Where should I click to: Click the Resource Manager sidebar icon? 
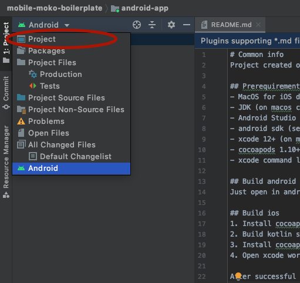(6, 195)
